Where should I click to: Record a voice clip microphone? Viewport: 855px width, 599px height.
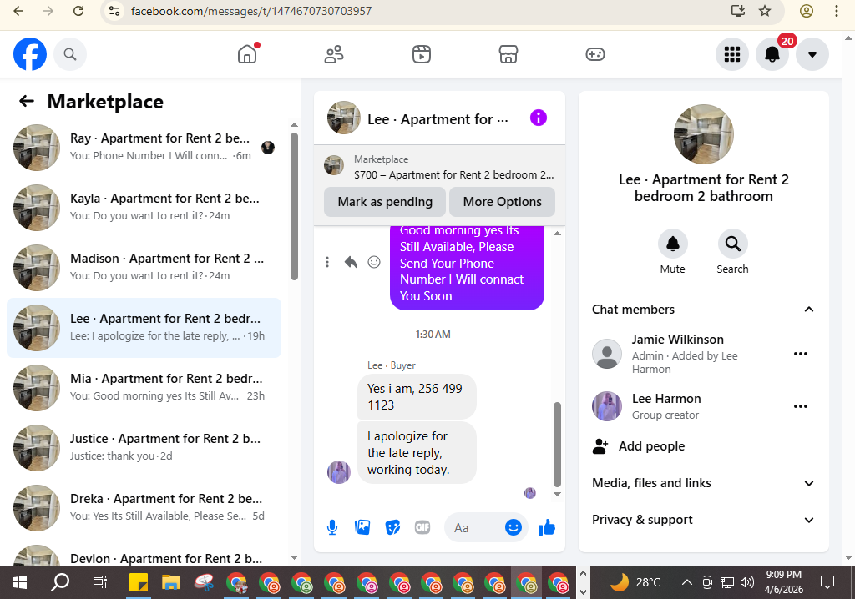click(332, 527)
